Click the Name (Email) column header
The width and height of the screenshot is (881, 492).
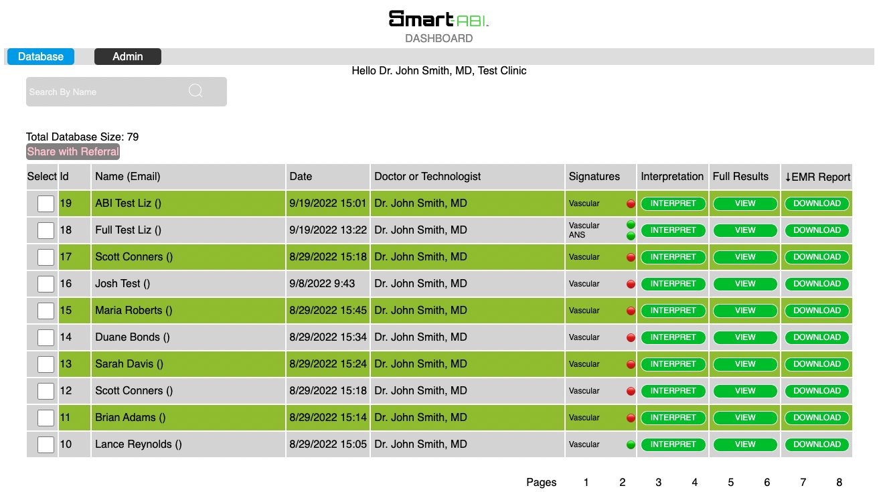coord(189,177)
